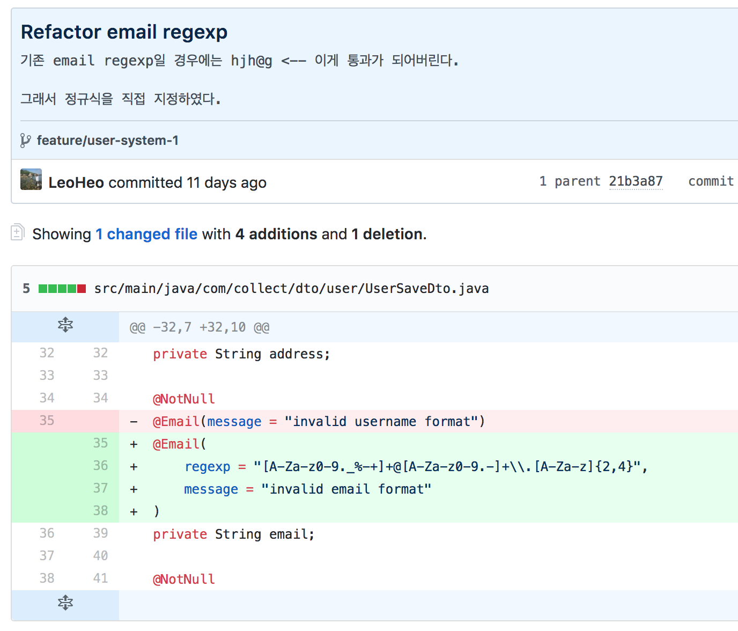
Task: Click the top unfold arrows to expand hidden lines
Action: [x=64, y=325]
